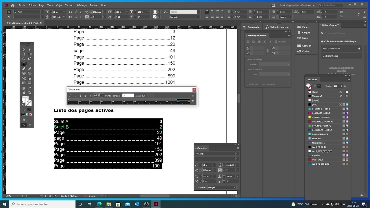Open the Pages panel button
This screenshot has width=370, height=208.
[x=305, y=27]
